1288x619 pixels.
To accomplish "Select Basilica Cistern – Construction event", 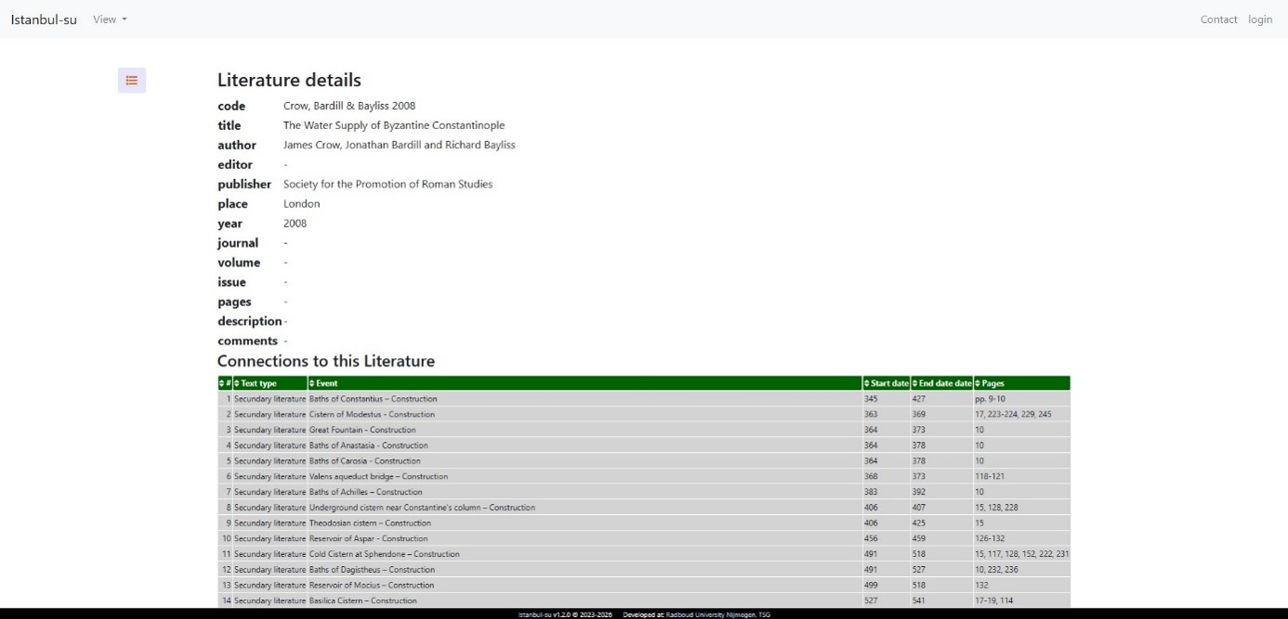I will [x=362, y=600].
